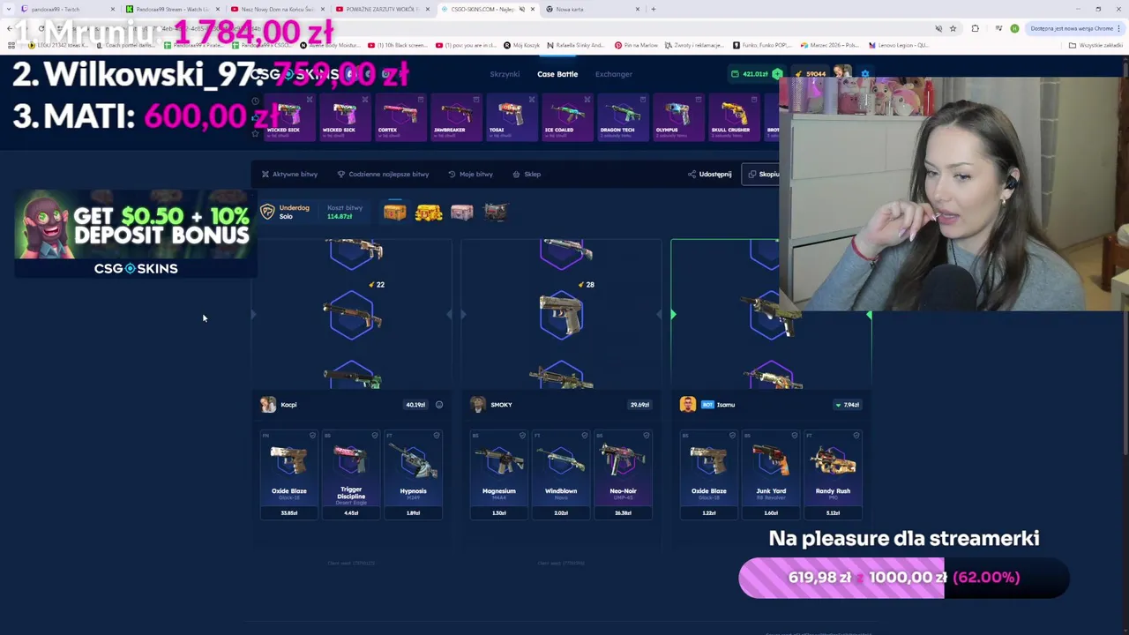The image size is (1129, 635).
Task: Click shield verify icon on Magnesium card
Action: point(522,436)
